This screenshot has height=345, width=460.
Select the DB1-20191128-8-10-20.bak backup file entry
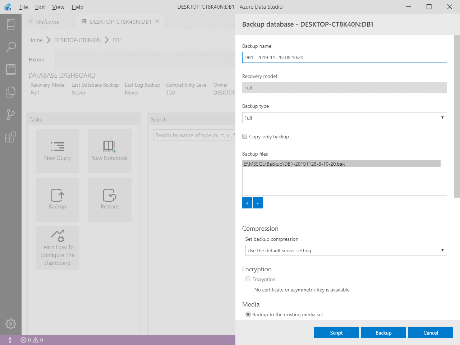click(341, 164)
